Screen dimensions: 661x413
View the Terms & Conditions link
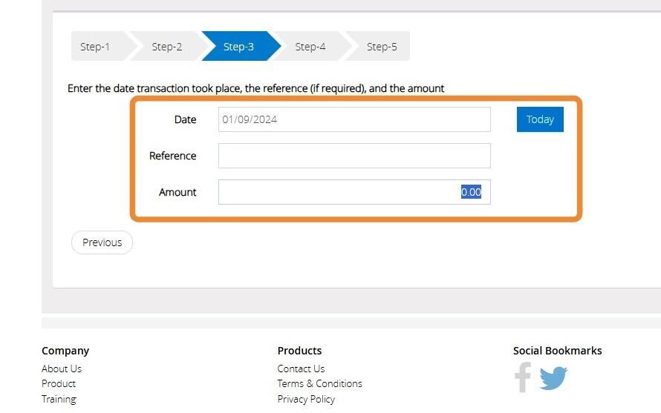319,383
